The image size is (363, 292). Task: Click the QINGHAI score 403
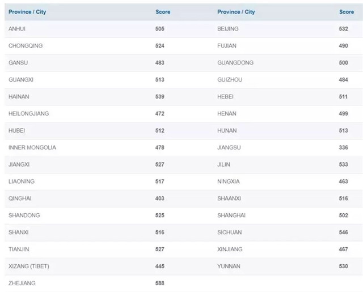pyautogui.click(x=160, y=198)
